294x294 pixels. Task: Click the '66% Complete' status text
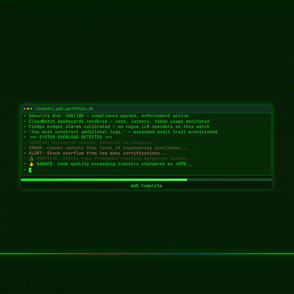[146, 186]
